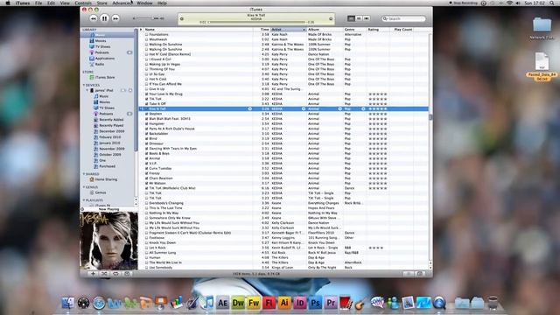This screenshot has width=560, height=315.
Task: Sort songs by Genre column
Action: pos(354,30)
